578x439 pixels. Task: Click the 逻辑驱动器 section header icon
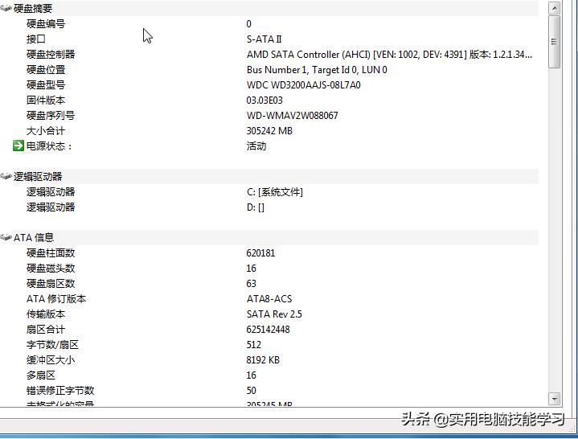click(x=6, y=176)
